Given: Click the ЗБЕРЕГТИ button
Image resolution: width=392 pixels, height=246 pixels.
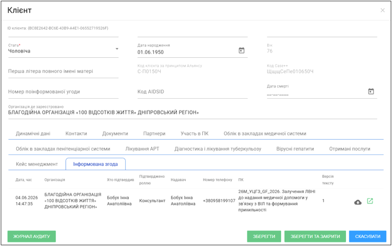Looking at the screenshot, I should tap(264, 236).
